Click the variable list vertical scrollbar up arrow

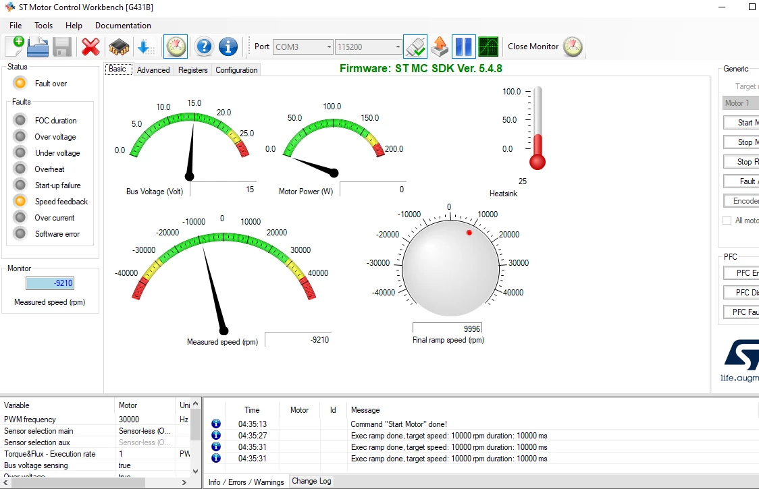[x=195, y=403]
